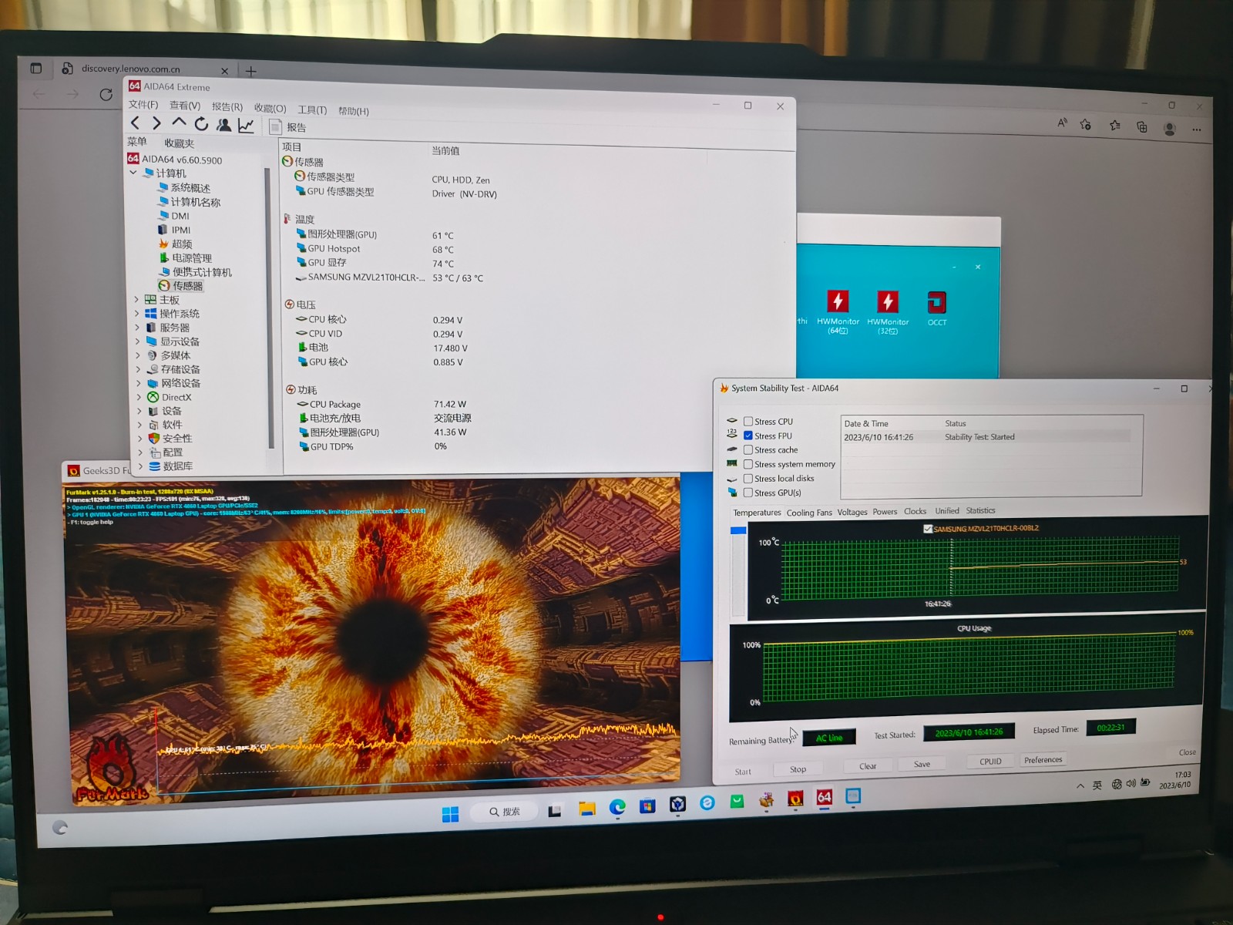Go up one level in AIDA64
The image size is (1233, 925).
point(179,122)
